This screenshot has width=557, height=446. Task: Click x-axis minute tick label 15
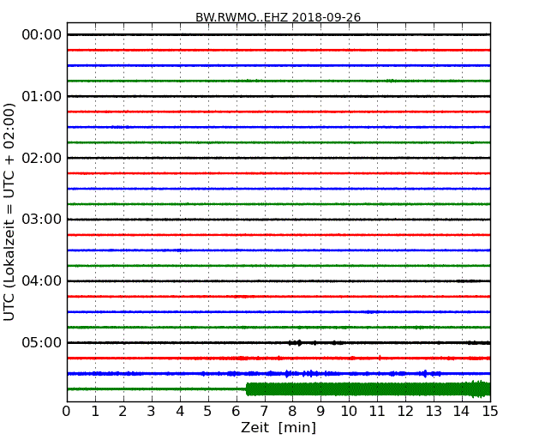coord(490,412)
